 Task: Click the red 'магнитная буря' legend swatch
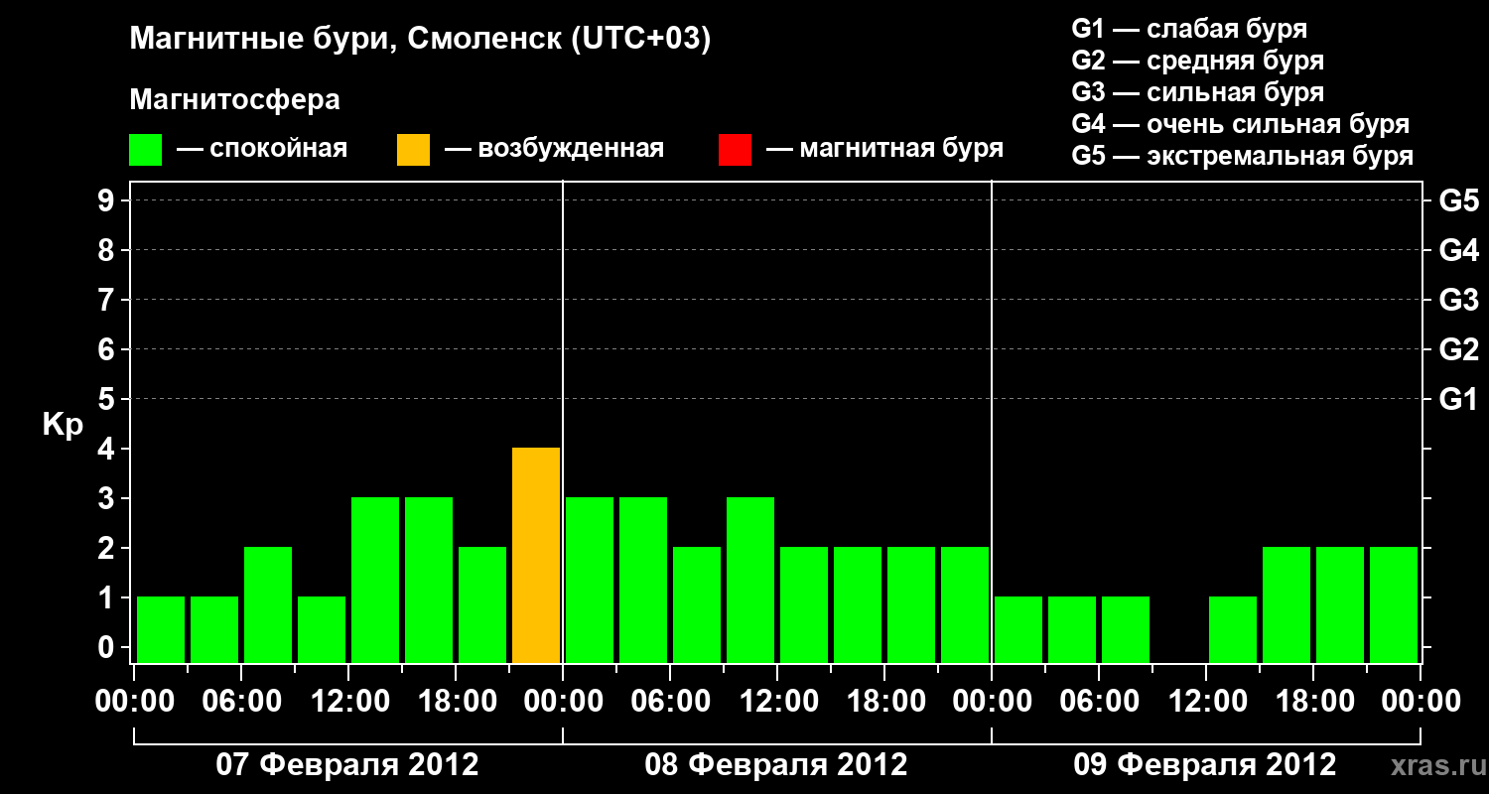[735, 149]
